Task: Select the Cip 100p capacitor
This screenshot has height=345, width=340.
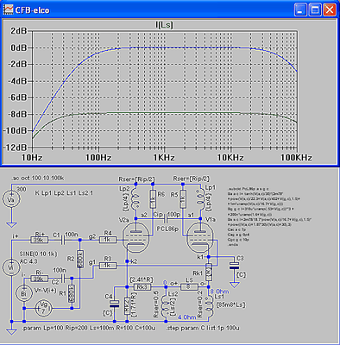Action: 165,219
